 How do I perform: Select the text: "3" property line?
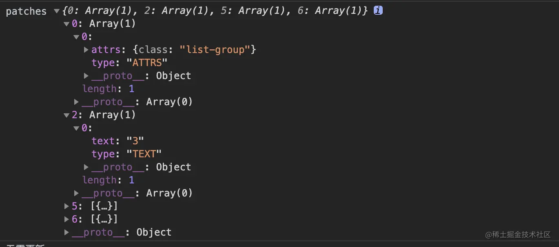point(118,141)
